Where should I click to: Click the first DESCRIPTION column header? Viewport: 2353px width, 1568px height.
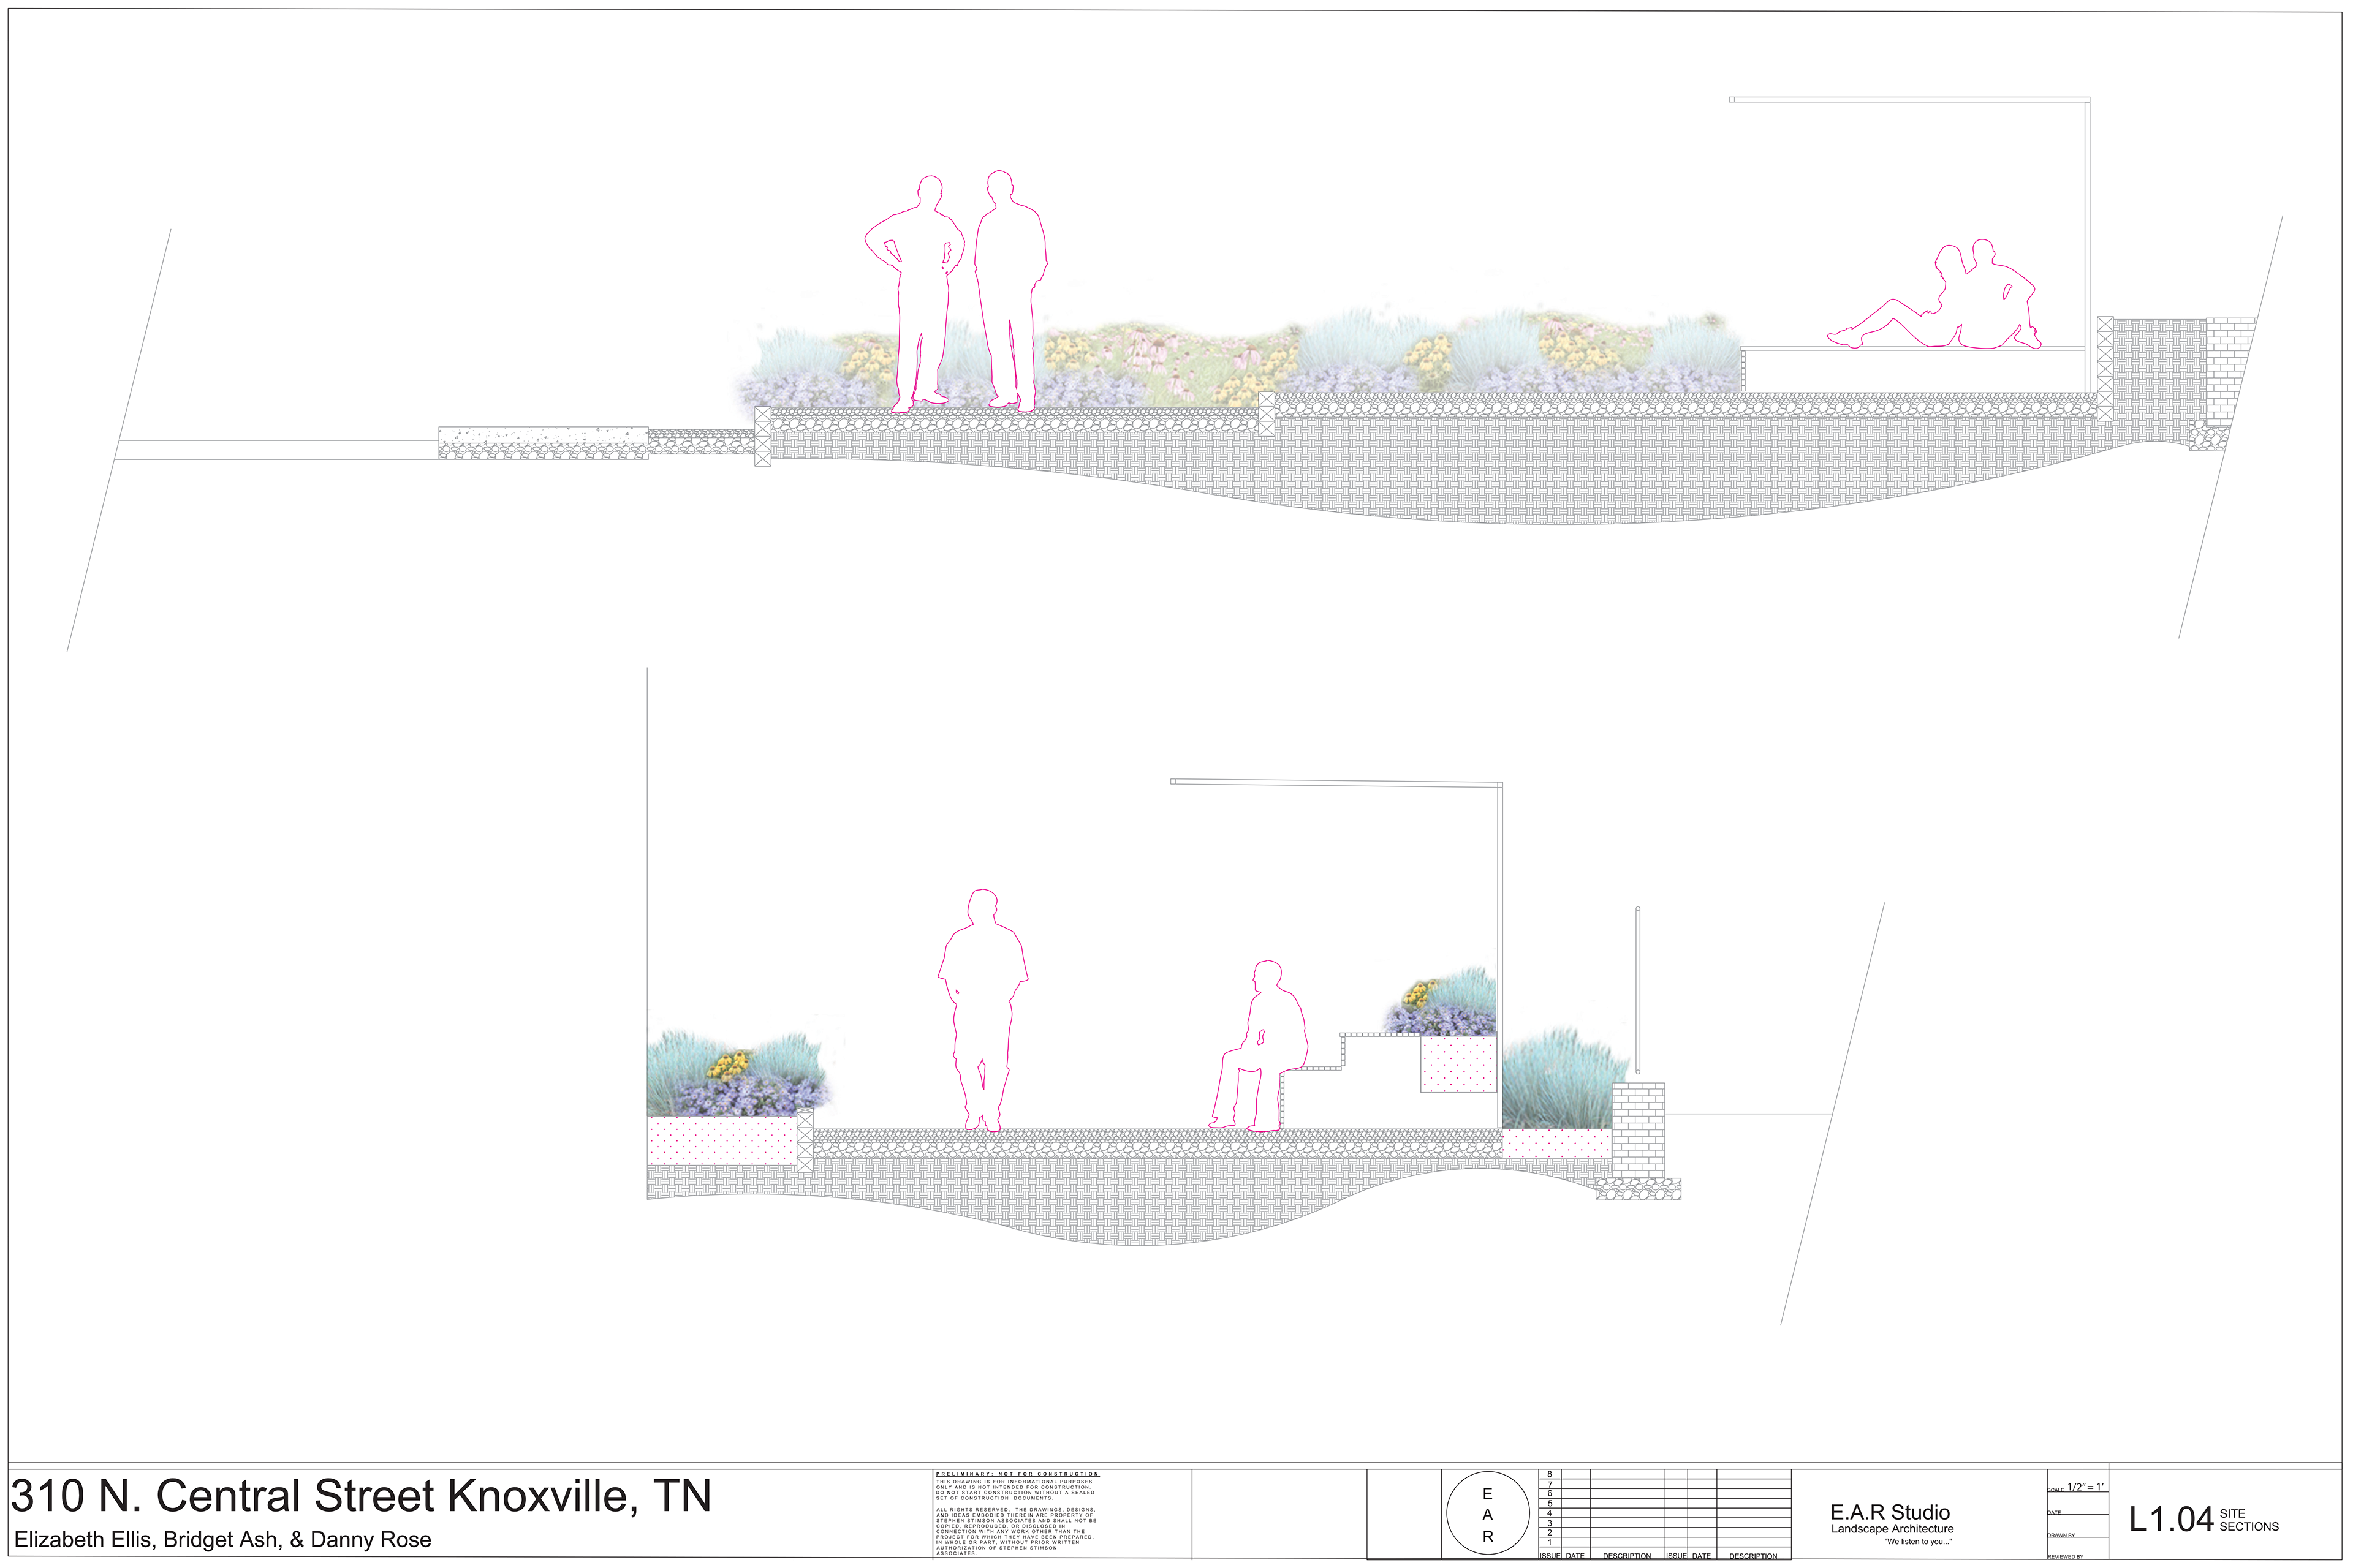pyautogui.click(x=1627, y=1556)
